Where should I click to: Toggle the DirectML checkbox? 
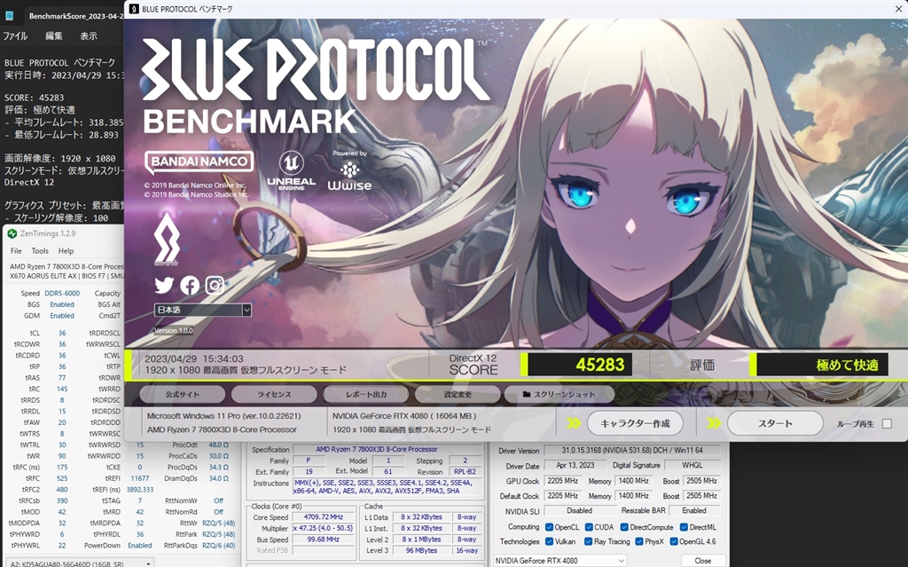[x=684, y=527]
